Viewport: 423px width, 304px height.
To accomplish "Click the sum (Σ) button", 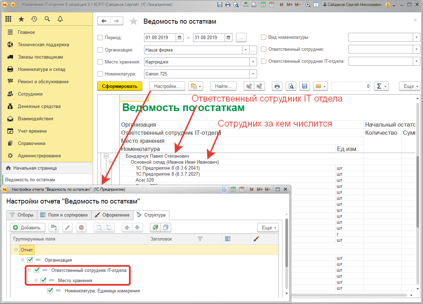I will point(381,86).
